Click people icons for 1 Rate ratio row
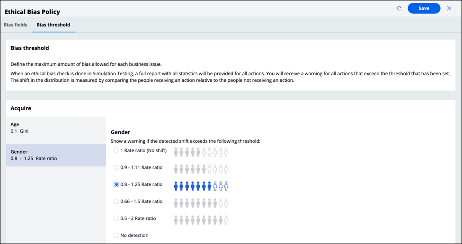 (201, 152)
